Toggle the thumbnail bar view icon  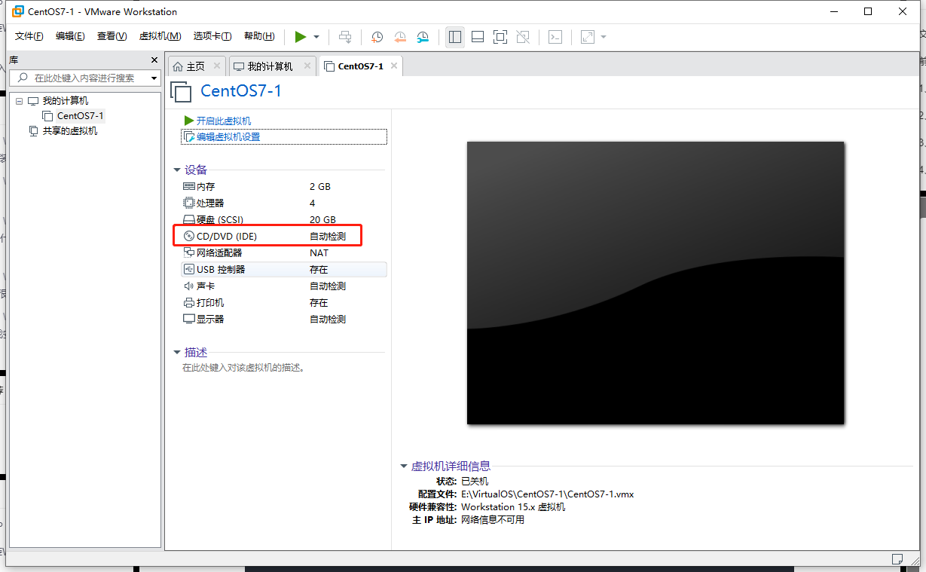[x=477, y=36]
